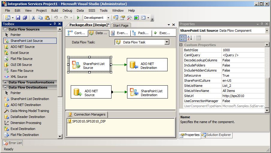Open Solution Explorer toolbar icon

click(116, 18)
